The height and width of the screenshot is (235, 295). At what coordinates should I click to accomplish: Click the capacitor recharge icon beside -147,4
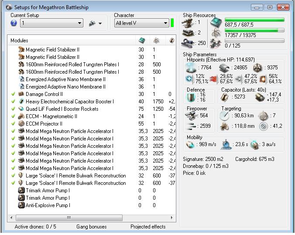(x=260, y=97)
